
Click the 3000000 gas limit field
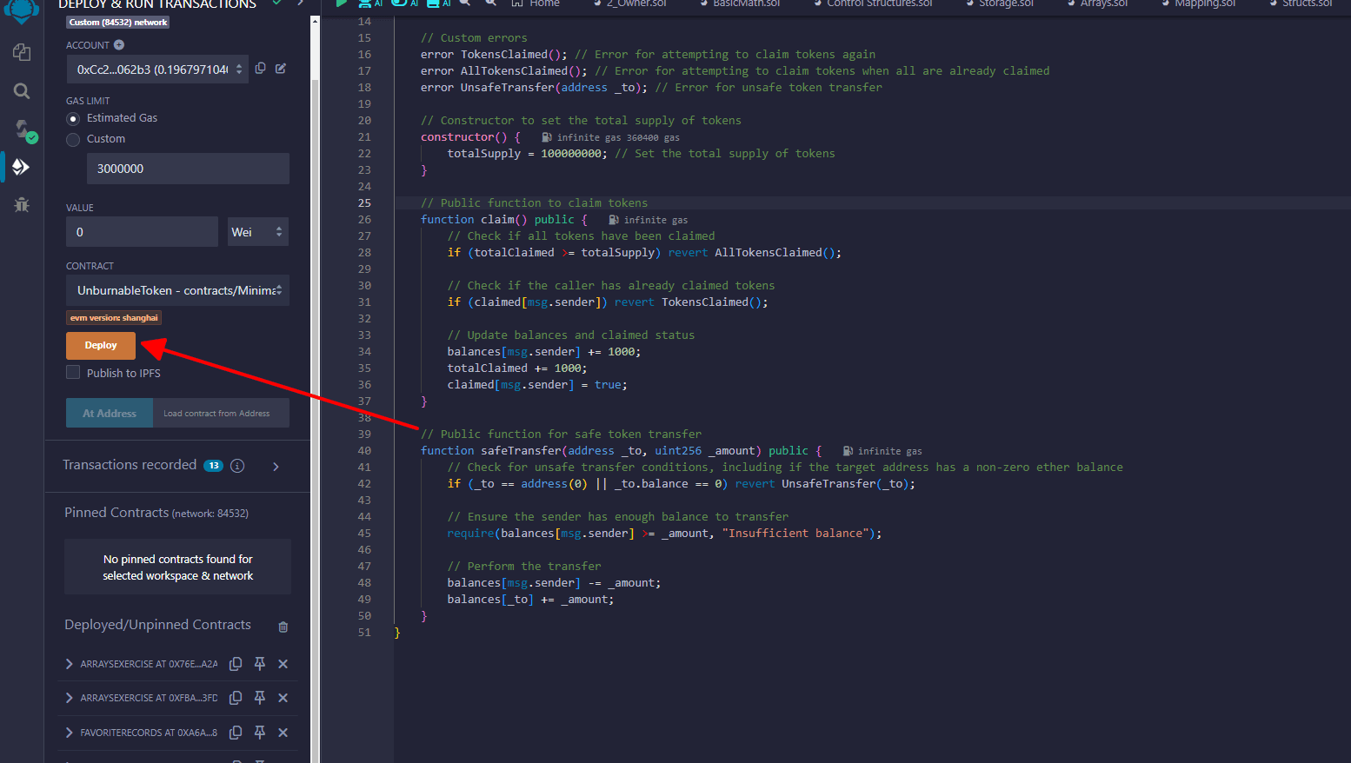pos(188,169)
